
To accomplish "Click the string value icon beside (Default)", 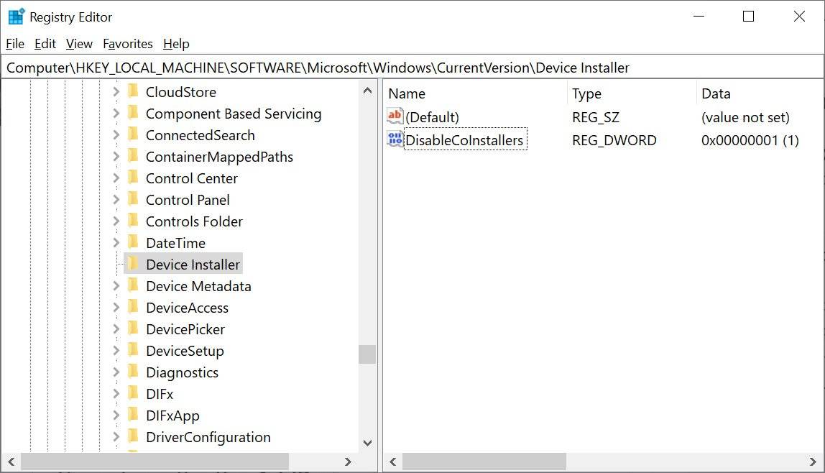I will click(x=395, y=116).
